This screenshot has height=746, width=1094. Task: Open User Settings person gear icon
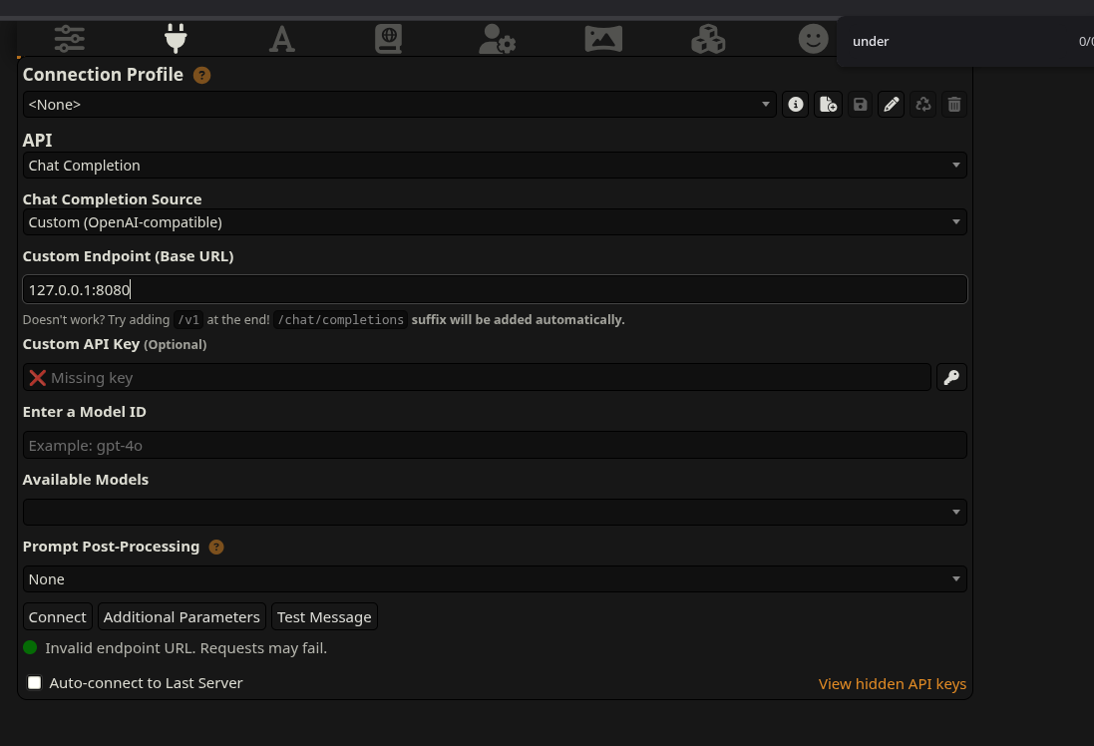pyautogui.click(x=497, y=39)
